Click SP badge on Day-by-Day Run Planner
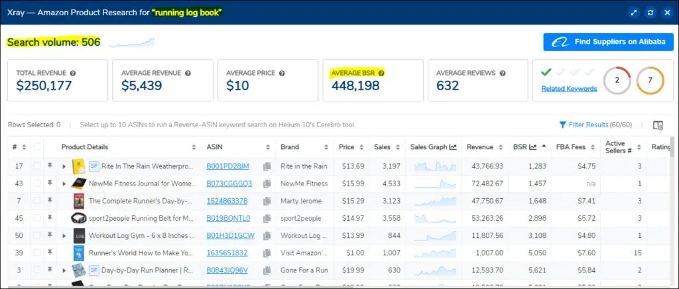This screenshot has height=289, width=679. coord(94,270)
